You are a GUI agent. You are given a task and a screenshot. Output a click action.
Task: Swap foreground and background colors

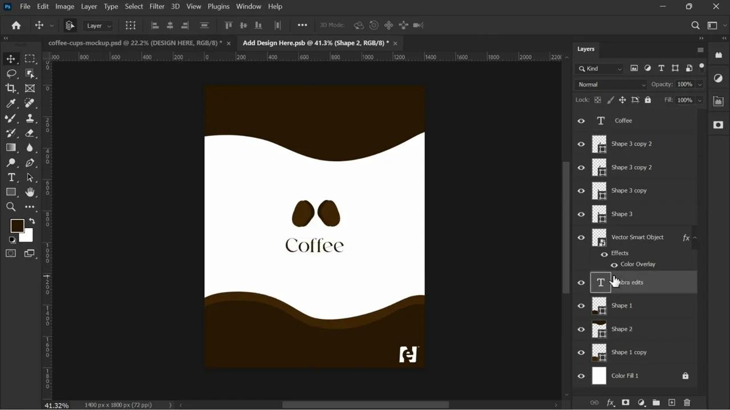tap(32, 221)
